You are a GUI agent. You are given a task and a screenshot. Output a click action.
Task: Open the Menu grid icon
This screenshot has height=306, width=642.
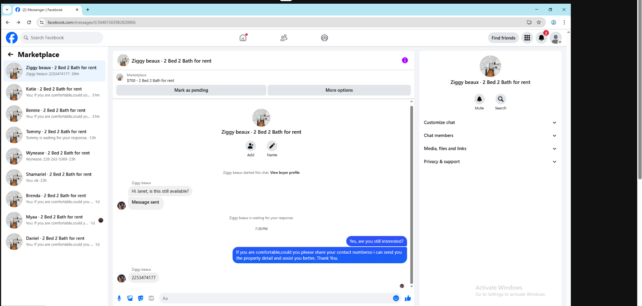(x=527, y=38)
